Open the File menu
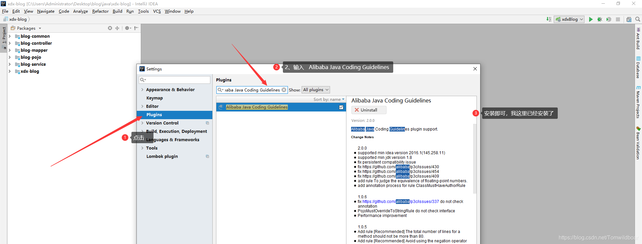Screen dimensions: 642x244 (x=5, y=11)
